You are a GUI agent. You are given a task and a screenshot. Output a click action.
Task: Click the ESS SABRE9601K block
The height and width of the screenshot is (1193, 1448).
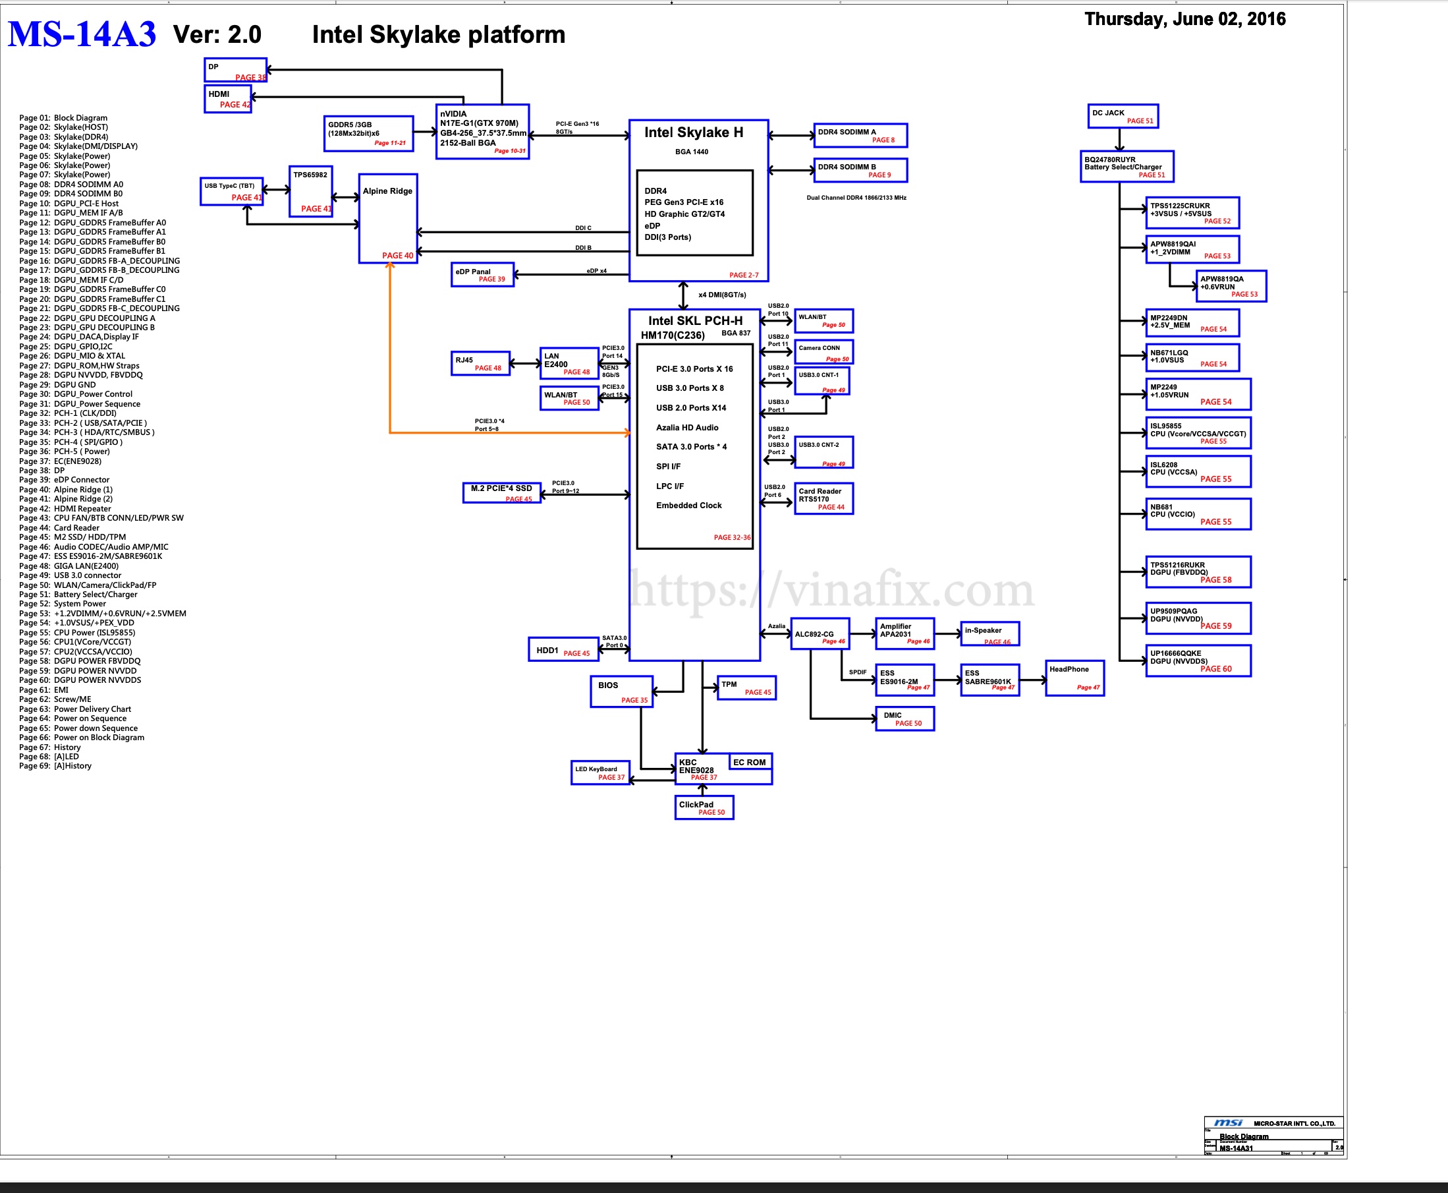990,680
